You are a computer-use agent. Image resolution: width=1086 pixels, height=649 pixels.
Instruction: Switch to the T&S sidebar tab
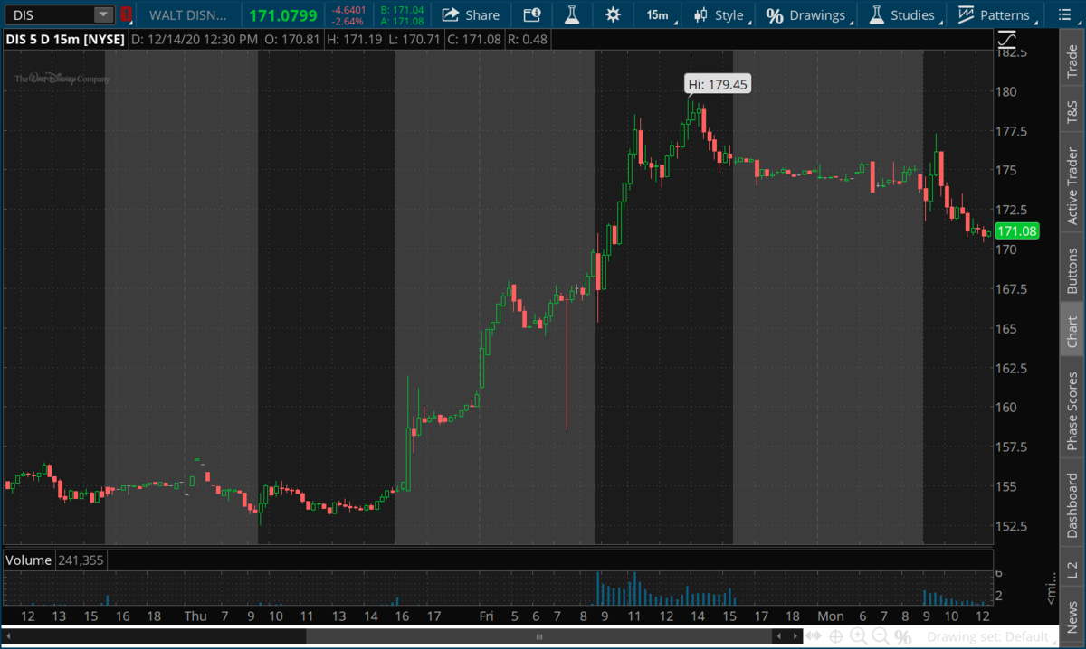tap(1072, 111)
